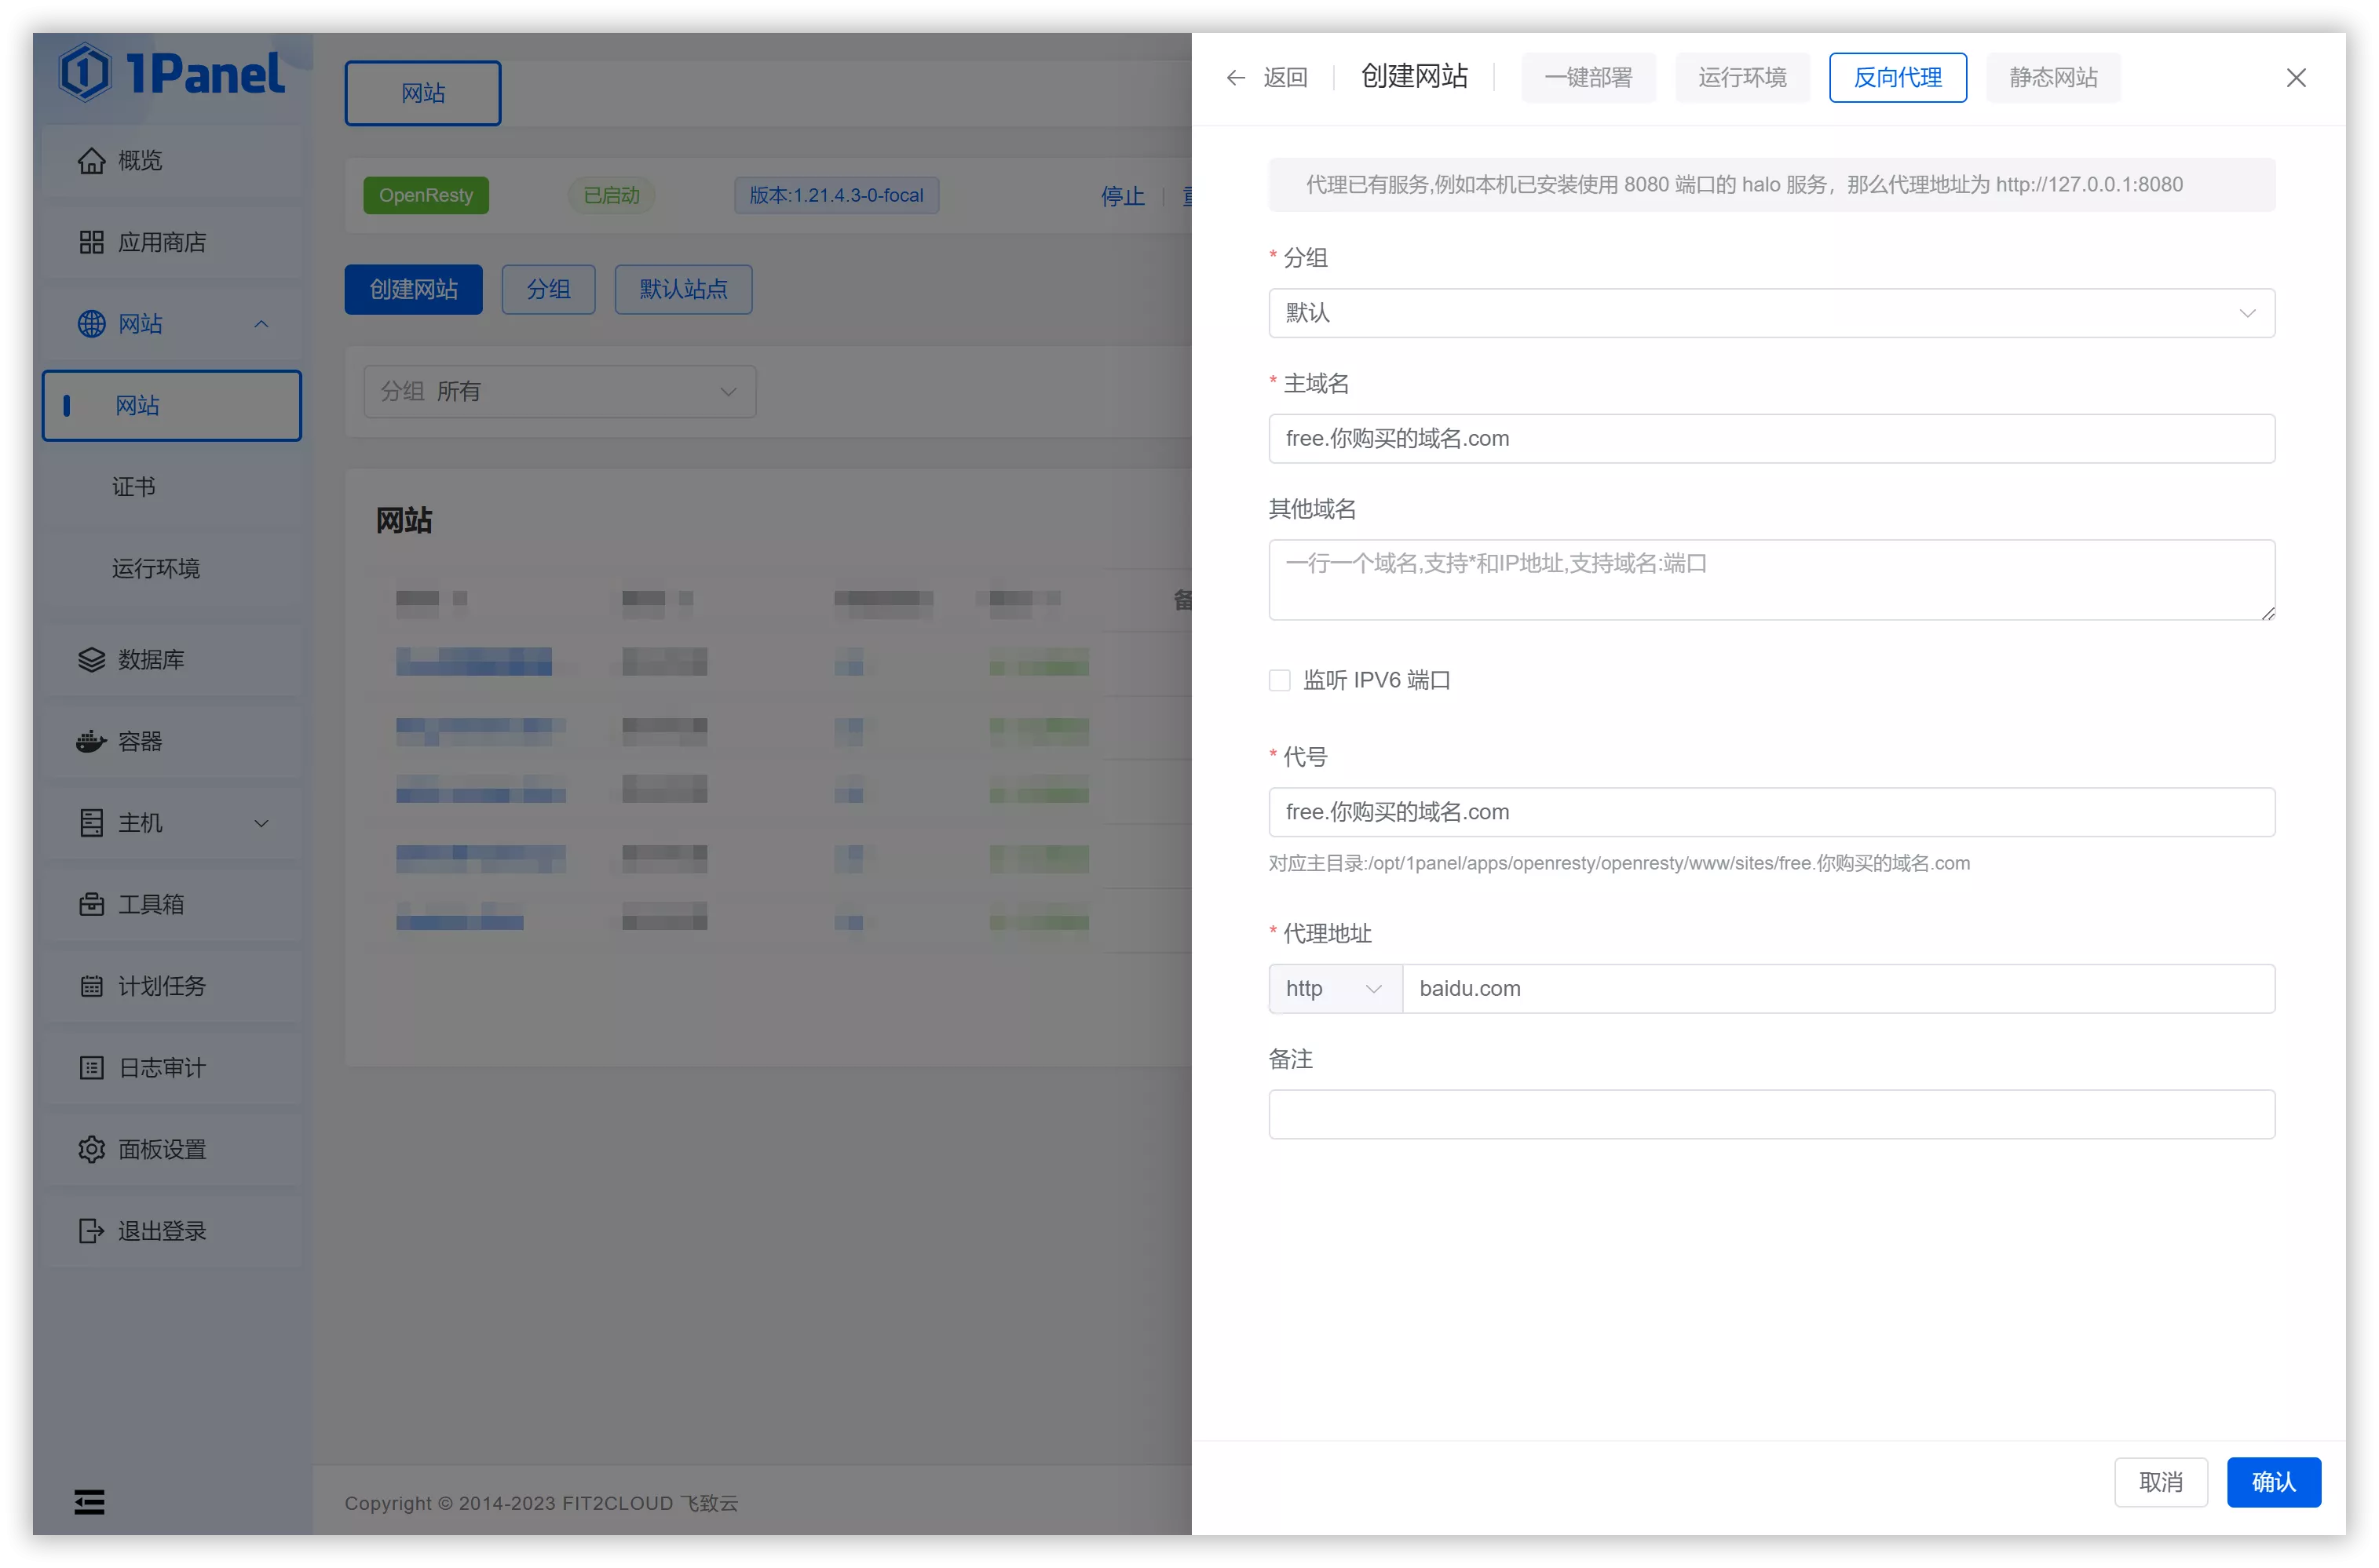Click the Overview home icon in sidebar
Viewport: 2379px width, 1568px height.
[x=91, y=161]
